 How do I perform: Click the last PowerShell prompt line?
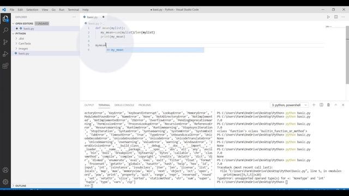coord(252,182)
